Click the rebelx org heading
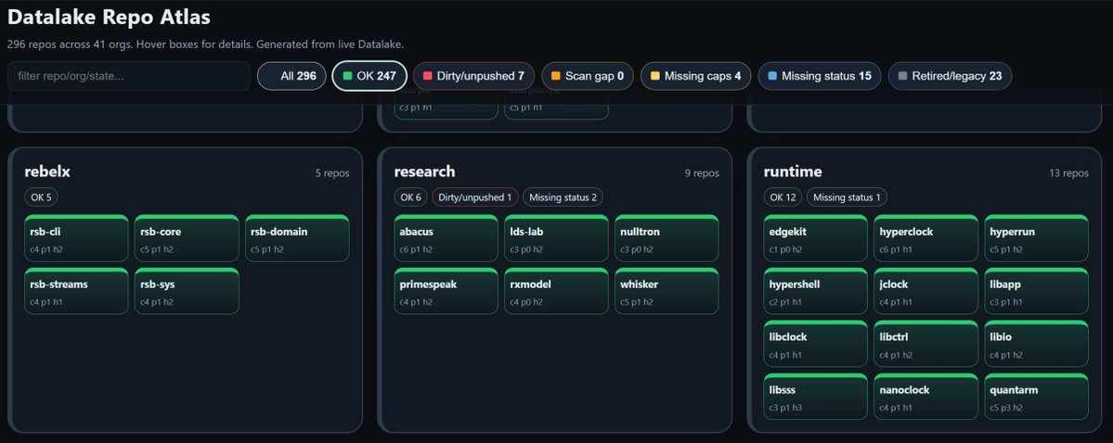 (x=47, y=171)
